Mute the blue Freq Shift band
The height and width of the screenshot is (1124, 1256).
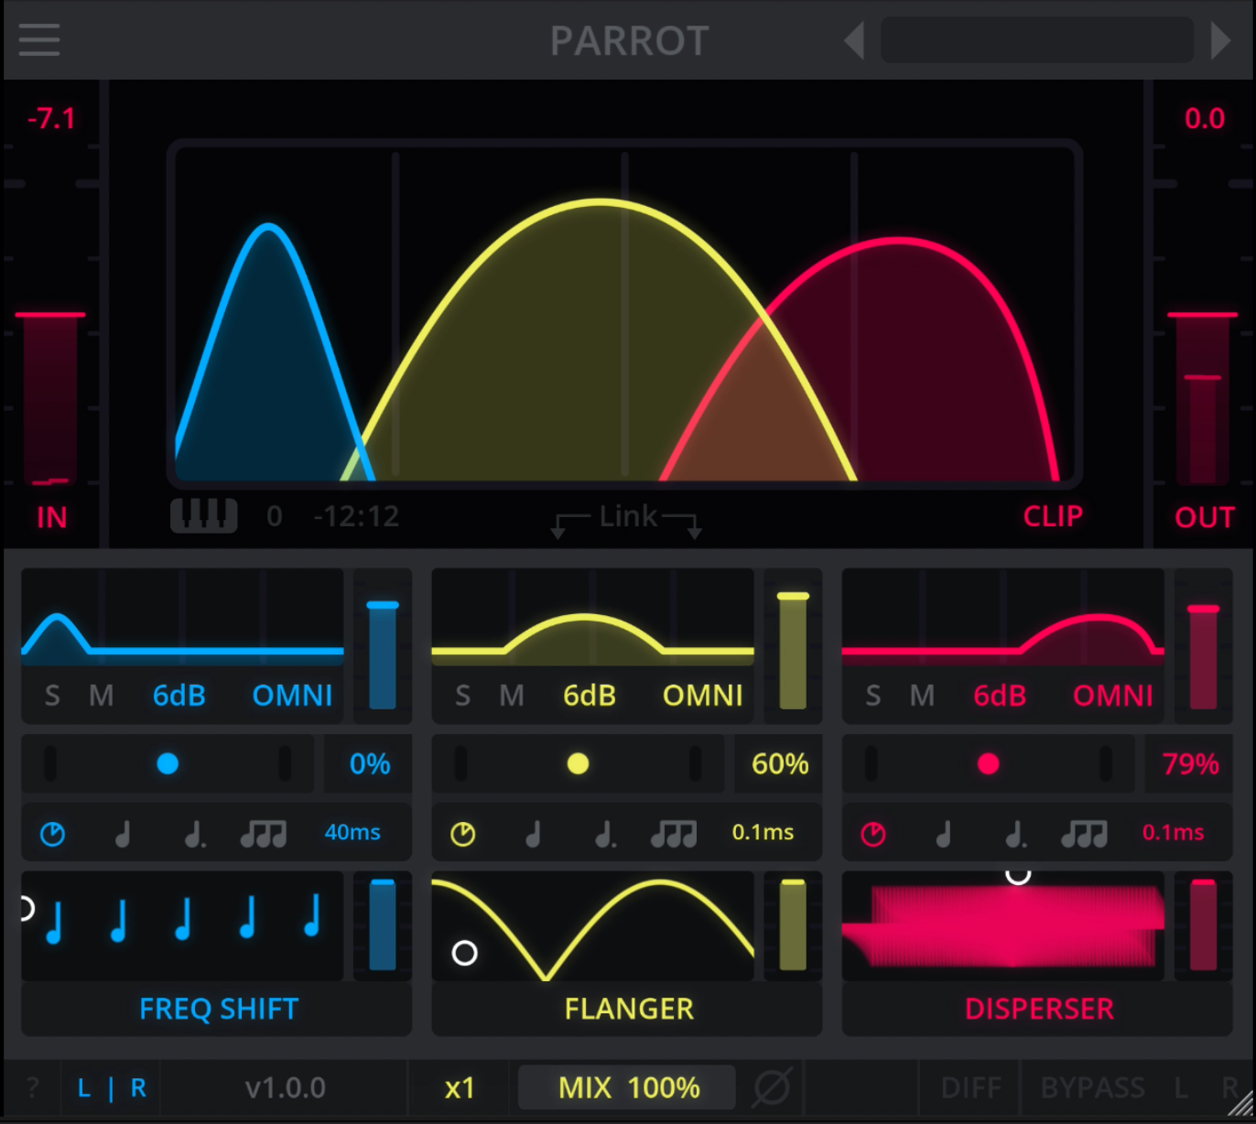pos(101,696)
